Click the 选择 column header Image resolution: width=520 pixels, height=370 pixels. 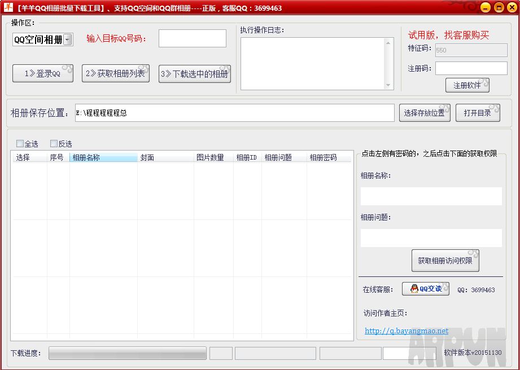[30, 157]
